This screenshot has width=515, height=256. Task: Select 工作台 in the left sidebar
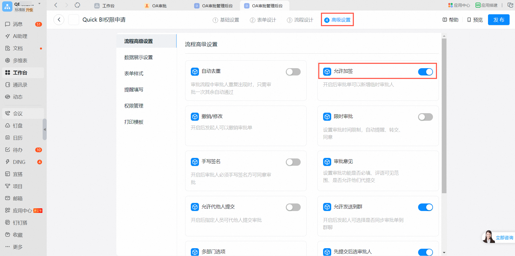pyautogui.click(x=23, y=73)
